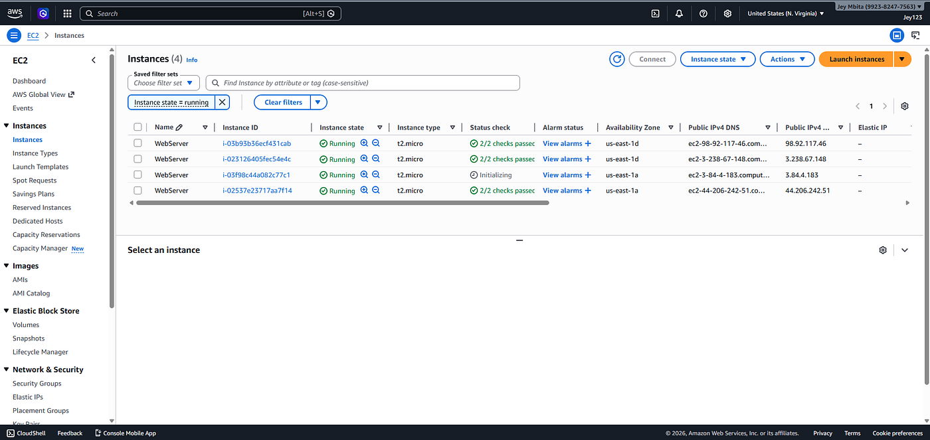Viewport: 930px width, 440px height.
Task: Open Security Groups in sidebar
Action: (x=37, y=384)
